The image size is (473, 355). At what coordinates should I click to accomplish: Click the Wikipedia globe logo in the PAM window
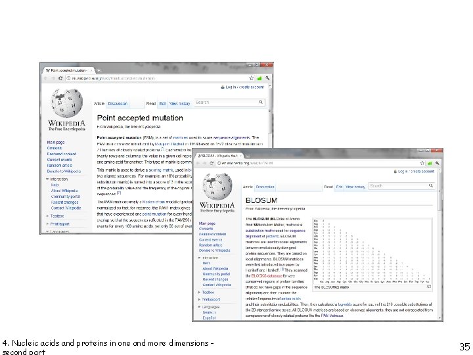(x=67, y=103)
